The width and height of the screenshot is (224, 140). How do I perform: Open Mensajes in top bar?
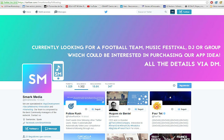(60, 12)
